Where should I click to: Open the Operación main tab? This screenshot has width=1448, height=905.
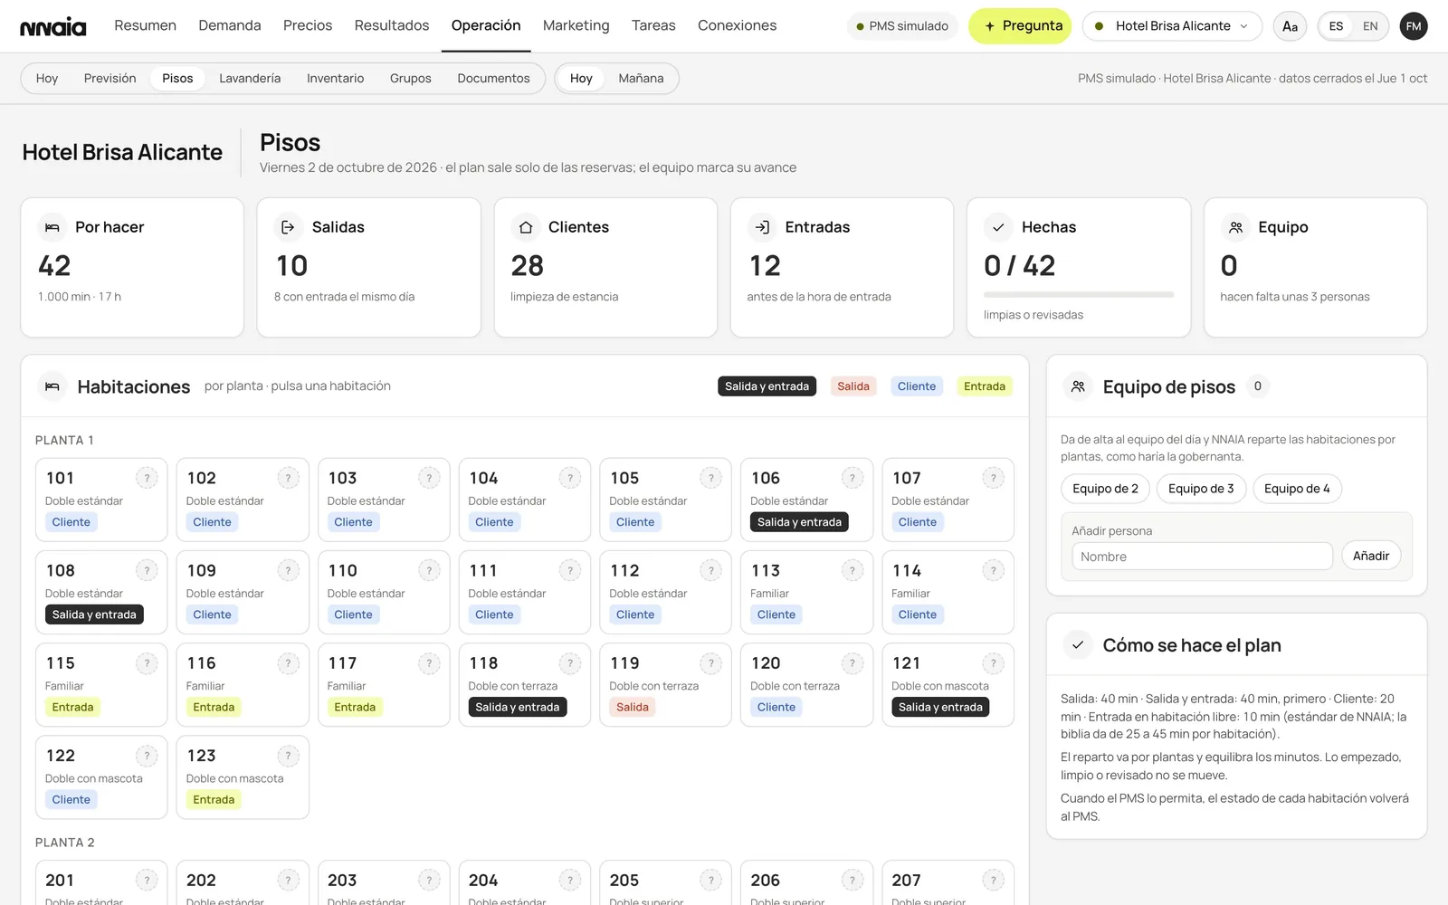click(x=486, y=25)
